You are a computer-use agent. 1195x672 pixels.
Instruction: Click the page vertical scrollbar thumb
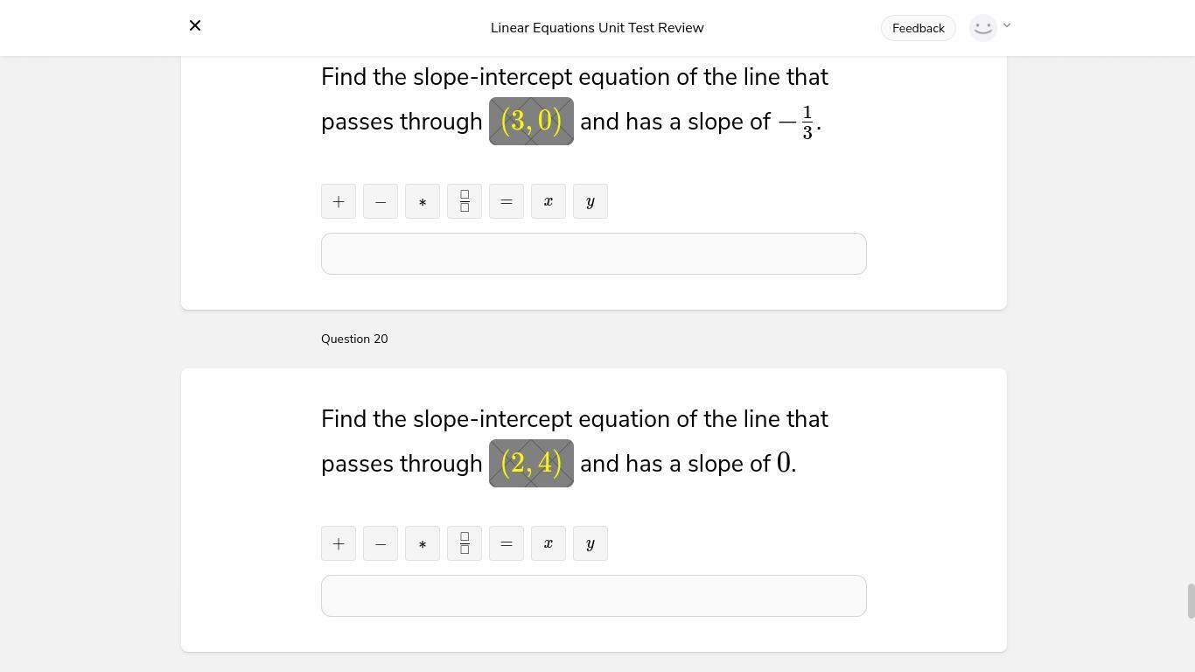click(x=1190, y=601)
